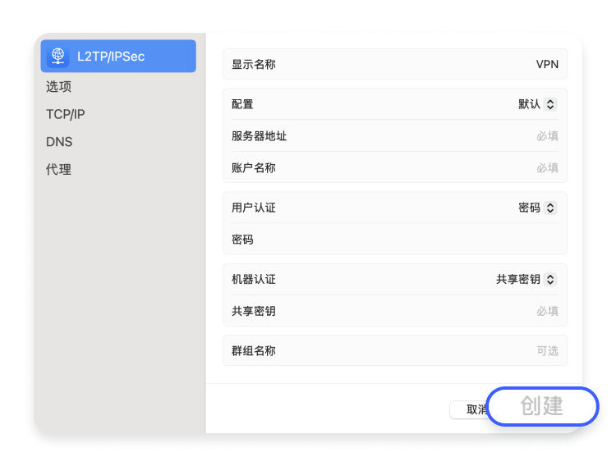616x466 pixels.
Task: Click the 共享密钥 required input field
Action: point(395,311)
